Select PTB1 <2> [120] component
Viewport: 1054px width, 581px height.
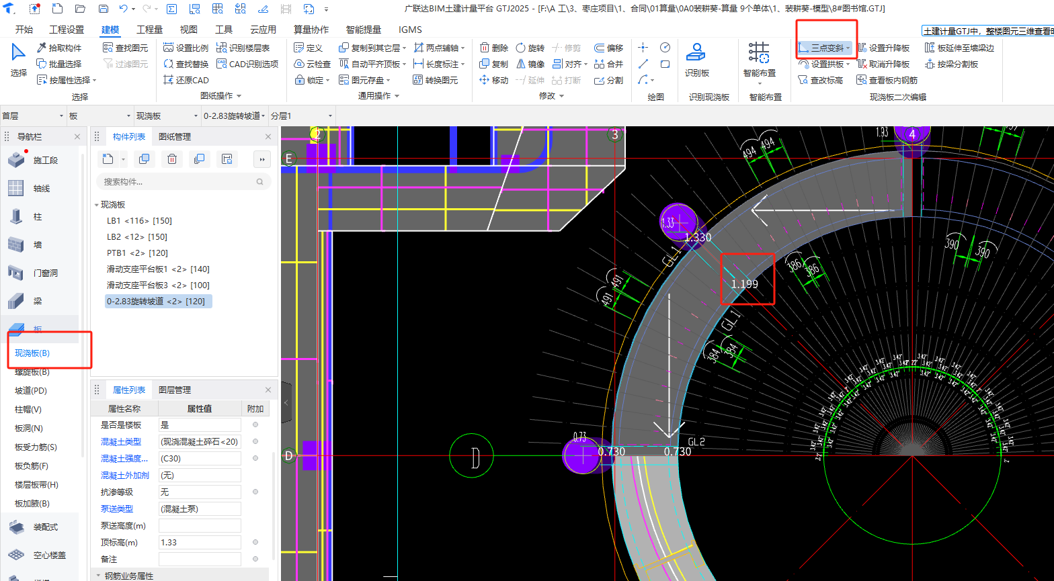tap(137, 253)
